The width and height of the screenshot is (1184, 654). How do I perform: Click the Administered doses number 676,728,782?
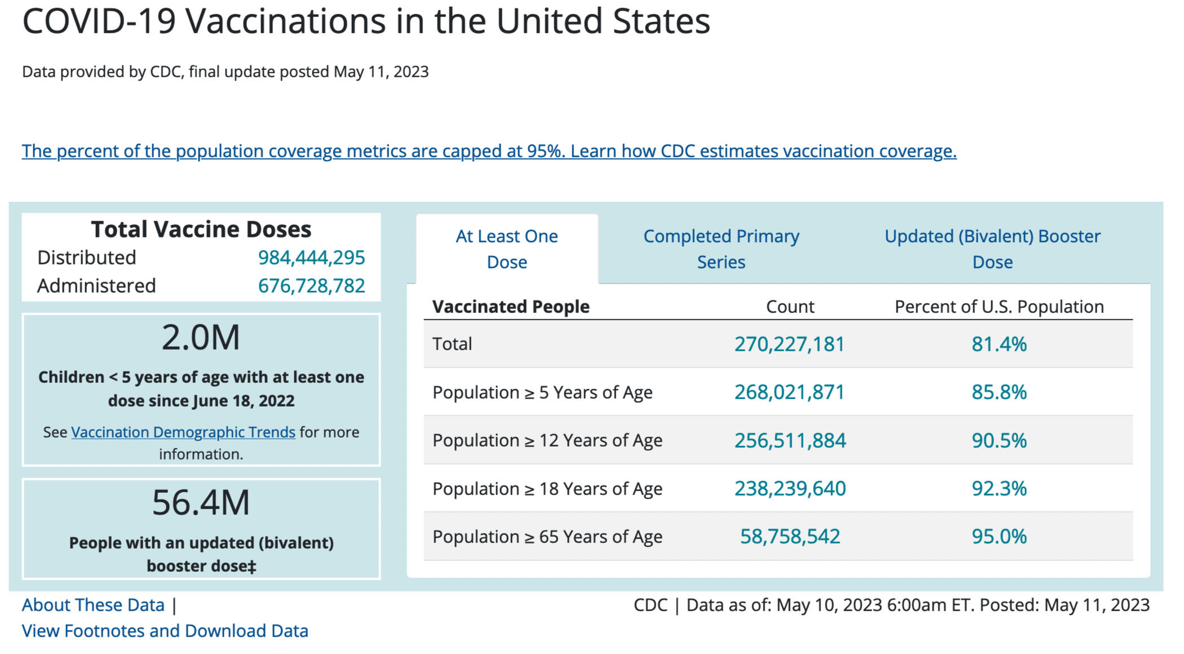pyautogui.click(x=311, y=286)
